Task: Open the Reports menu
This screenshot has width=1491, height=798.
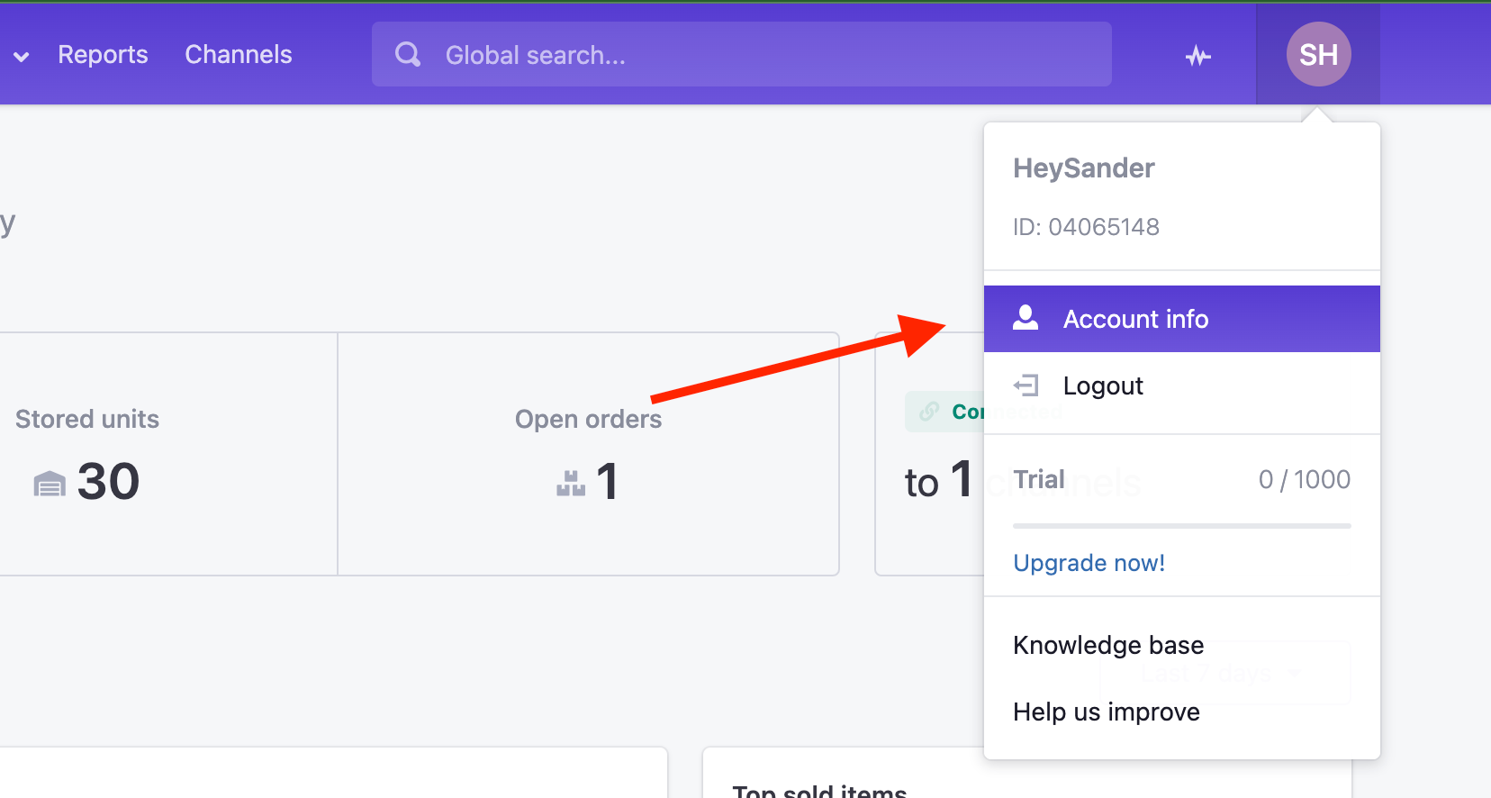Action: (103, 55)
